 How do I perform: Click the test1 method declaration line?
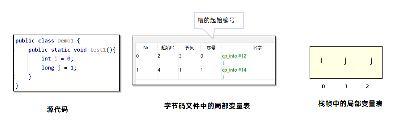pos(72,50)
